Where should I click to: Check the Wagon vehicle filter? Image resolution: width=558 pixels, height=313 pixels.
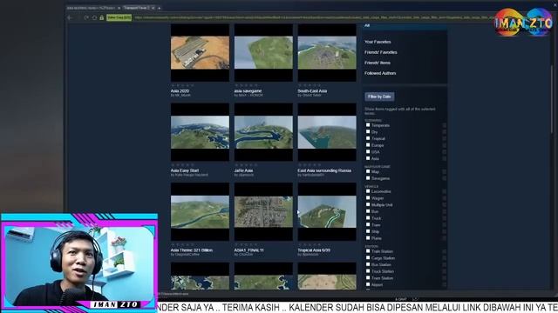point(368,198)
